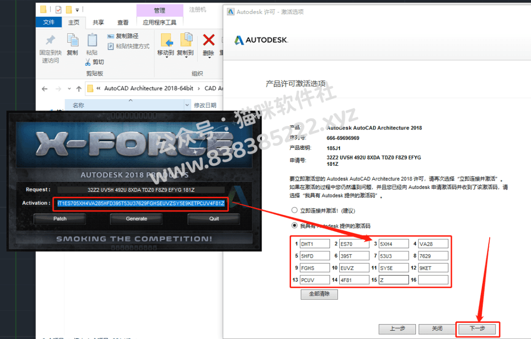Click the 修改日期 (Date modified) column header
This screenshot has height=339, width=531.
pyautogui.click(x=205, y=105)
